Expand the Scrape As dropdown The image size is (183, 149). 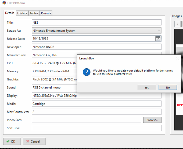pyautogui.click(x=159, y=30)
